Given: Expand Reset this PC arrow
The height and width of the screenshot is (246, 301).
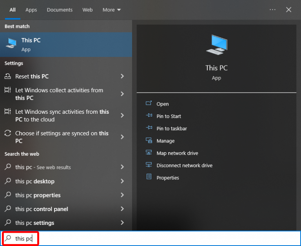Looking at the screenshot, I should pyautogui.click(x=122, y=76).
